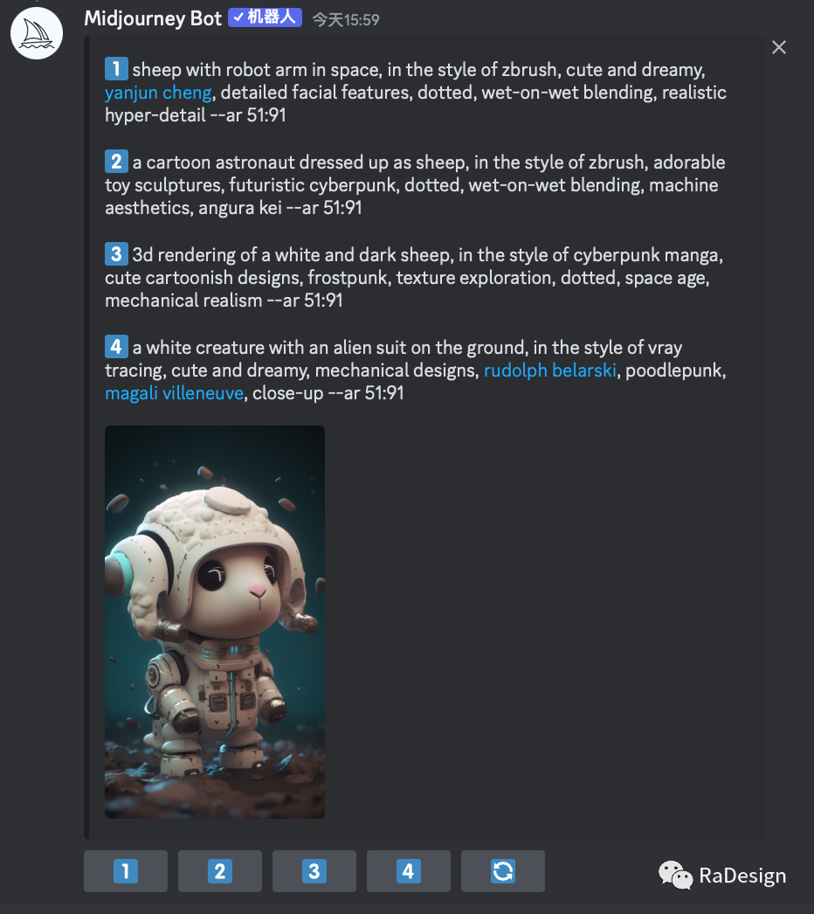Click the RaDesign watermark text
Viewport: 814px width, 914px height.
pos(742,876)
